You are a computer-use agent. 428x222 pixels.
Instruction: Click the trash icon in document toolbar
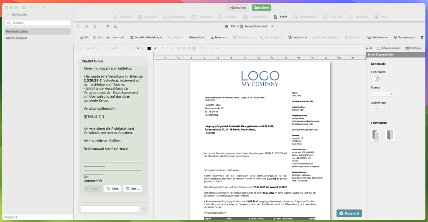(x=95, y=26)
